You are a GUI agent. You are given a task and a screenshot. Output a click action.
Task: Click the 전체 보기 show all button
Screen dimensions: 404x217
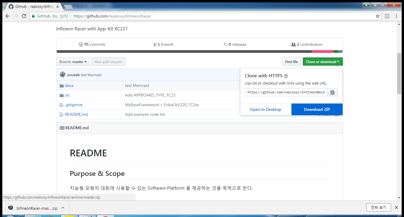click(x=379, y=207)
